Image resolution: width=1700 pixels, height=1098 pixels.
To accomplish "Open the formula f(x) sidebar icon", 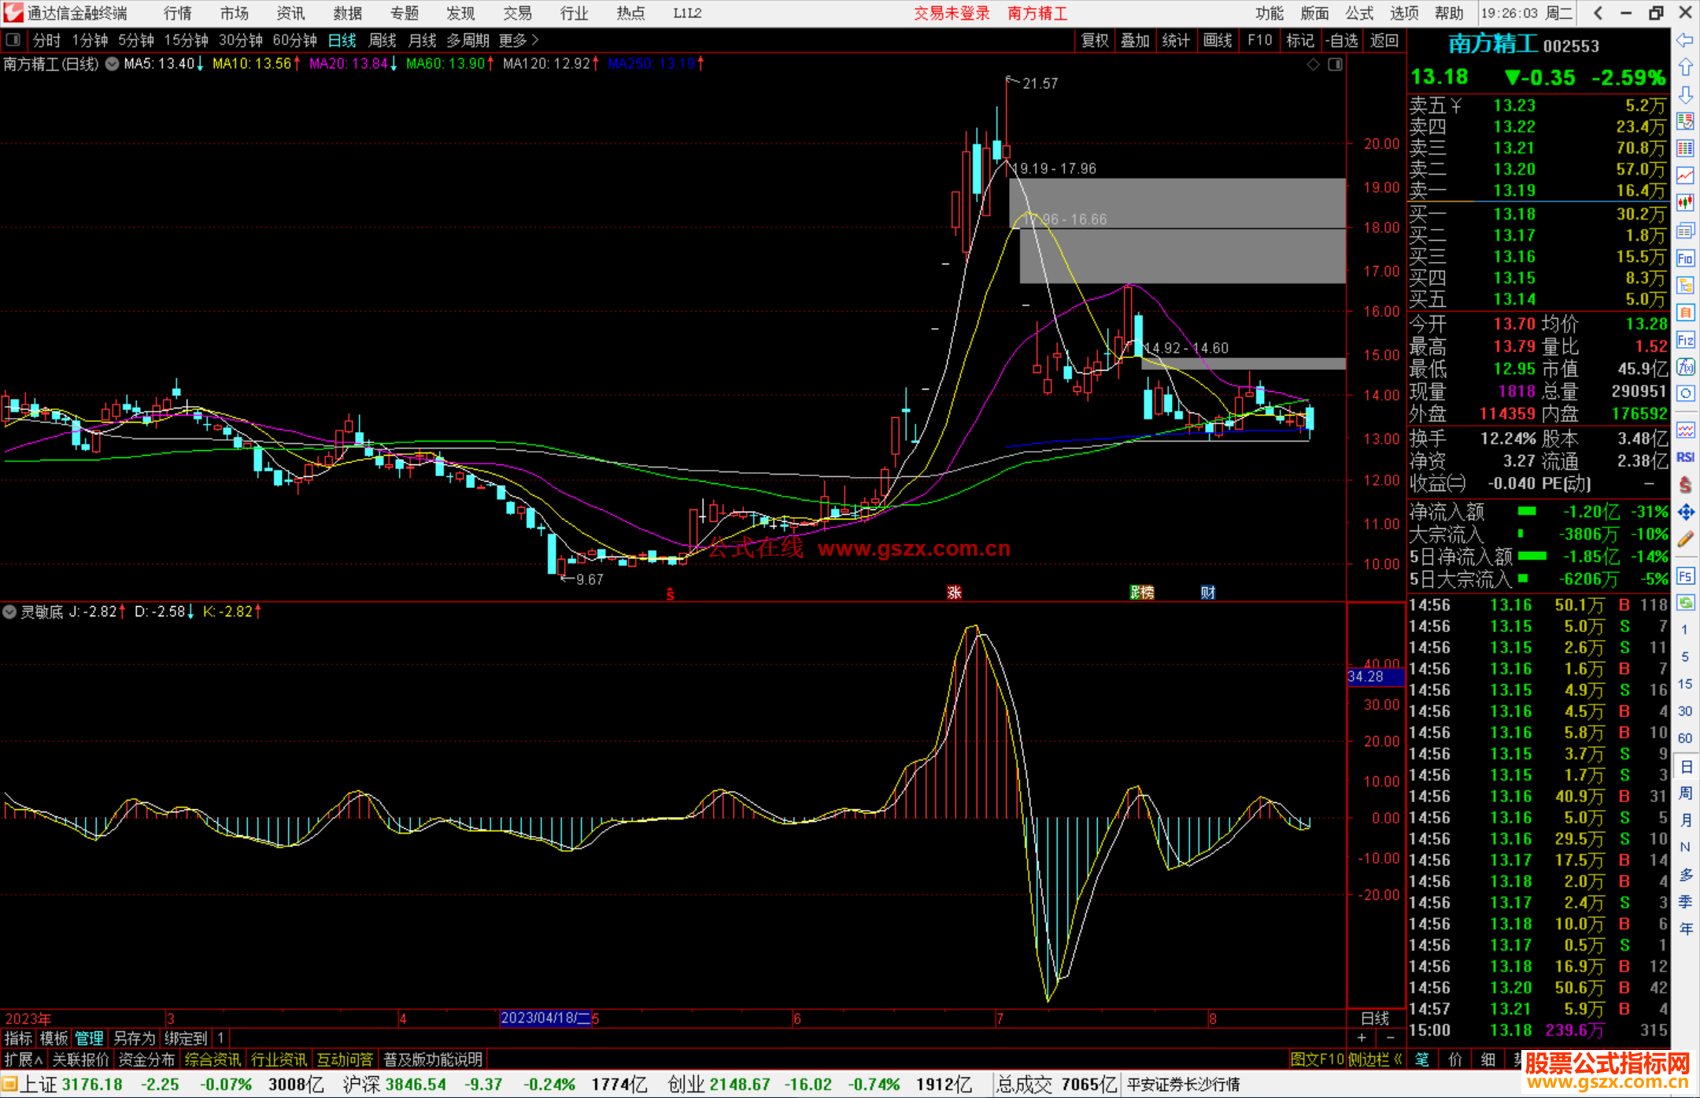I will (1685, 367).
